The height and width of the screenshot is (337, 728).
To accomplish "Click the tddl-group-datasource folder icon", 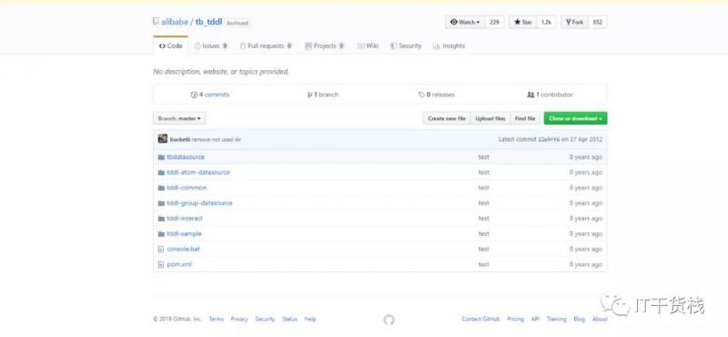I will click(x=161, y=203).
